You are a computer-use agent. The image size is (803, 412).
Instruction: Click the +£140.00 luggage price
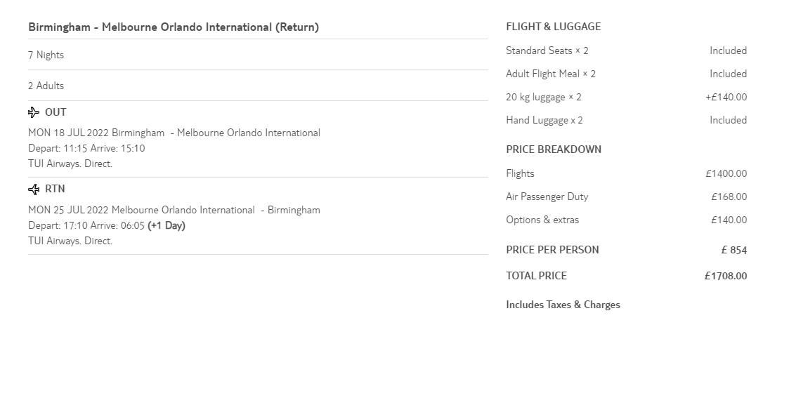[726, 98]
